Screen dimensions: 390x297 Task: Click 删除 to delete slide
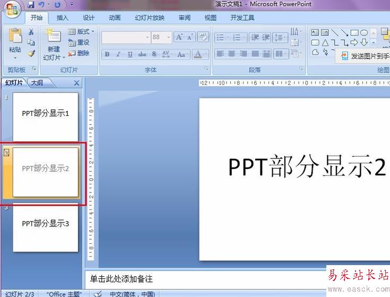(x=79, y=53)
